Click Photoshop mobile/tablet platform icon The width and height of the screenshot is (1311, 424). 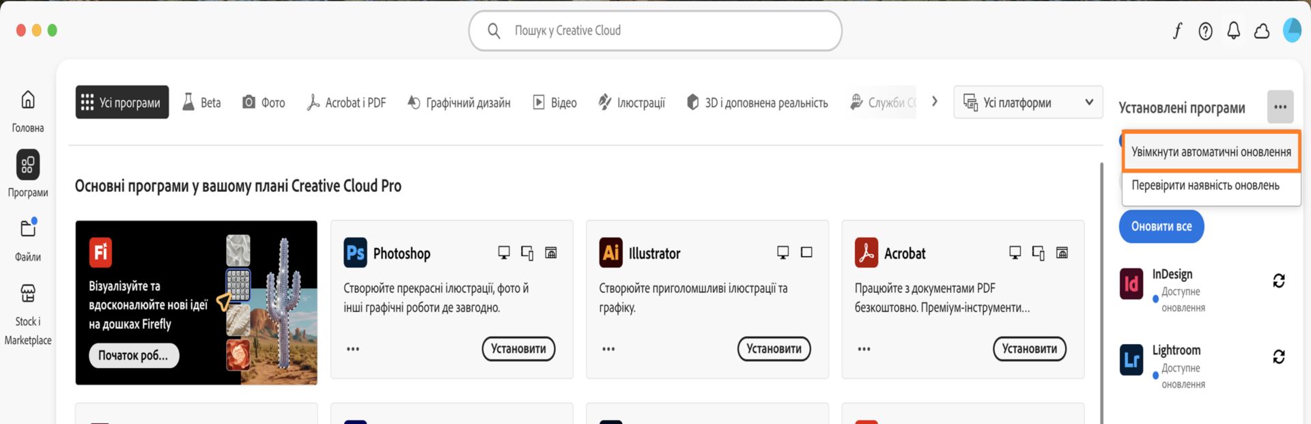pyautogui.click(x=527, y=253)
